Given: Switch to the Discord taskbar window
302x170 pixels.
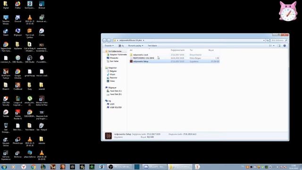Looking at the screenshot, I should 154,167.
